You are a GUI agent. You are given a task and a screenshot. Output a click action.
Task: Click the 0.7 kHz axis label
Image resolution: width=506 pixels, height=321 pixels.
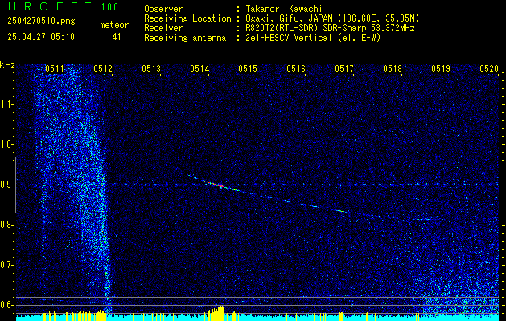pyautogui.click(x=6, y=265)
